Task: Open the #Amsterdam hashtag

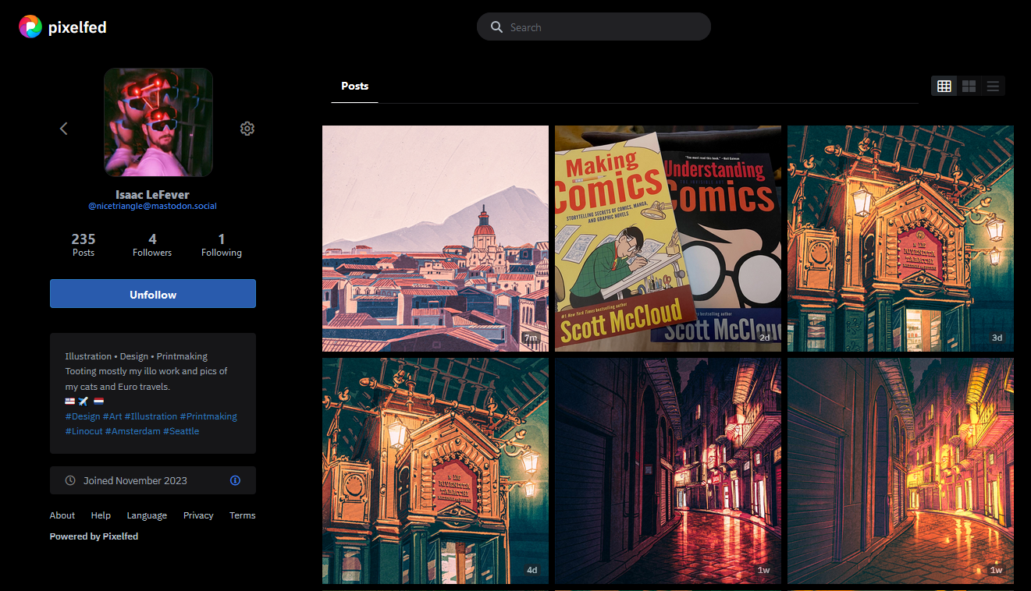Action: click(133, 431)
